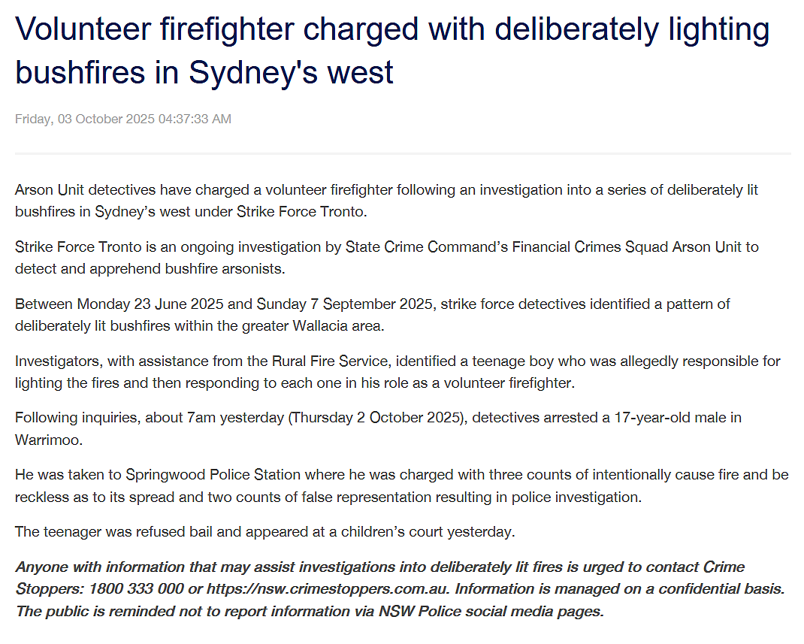Click the word Warrimoo in the article
The image size is (804, 644).
[49, 440]
